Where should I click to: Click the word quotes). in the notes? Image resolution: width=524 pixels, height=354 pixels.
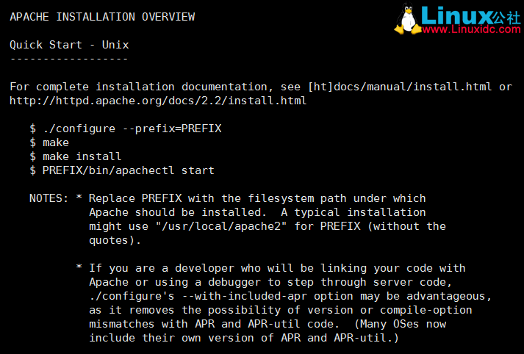[115, 240]
